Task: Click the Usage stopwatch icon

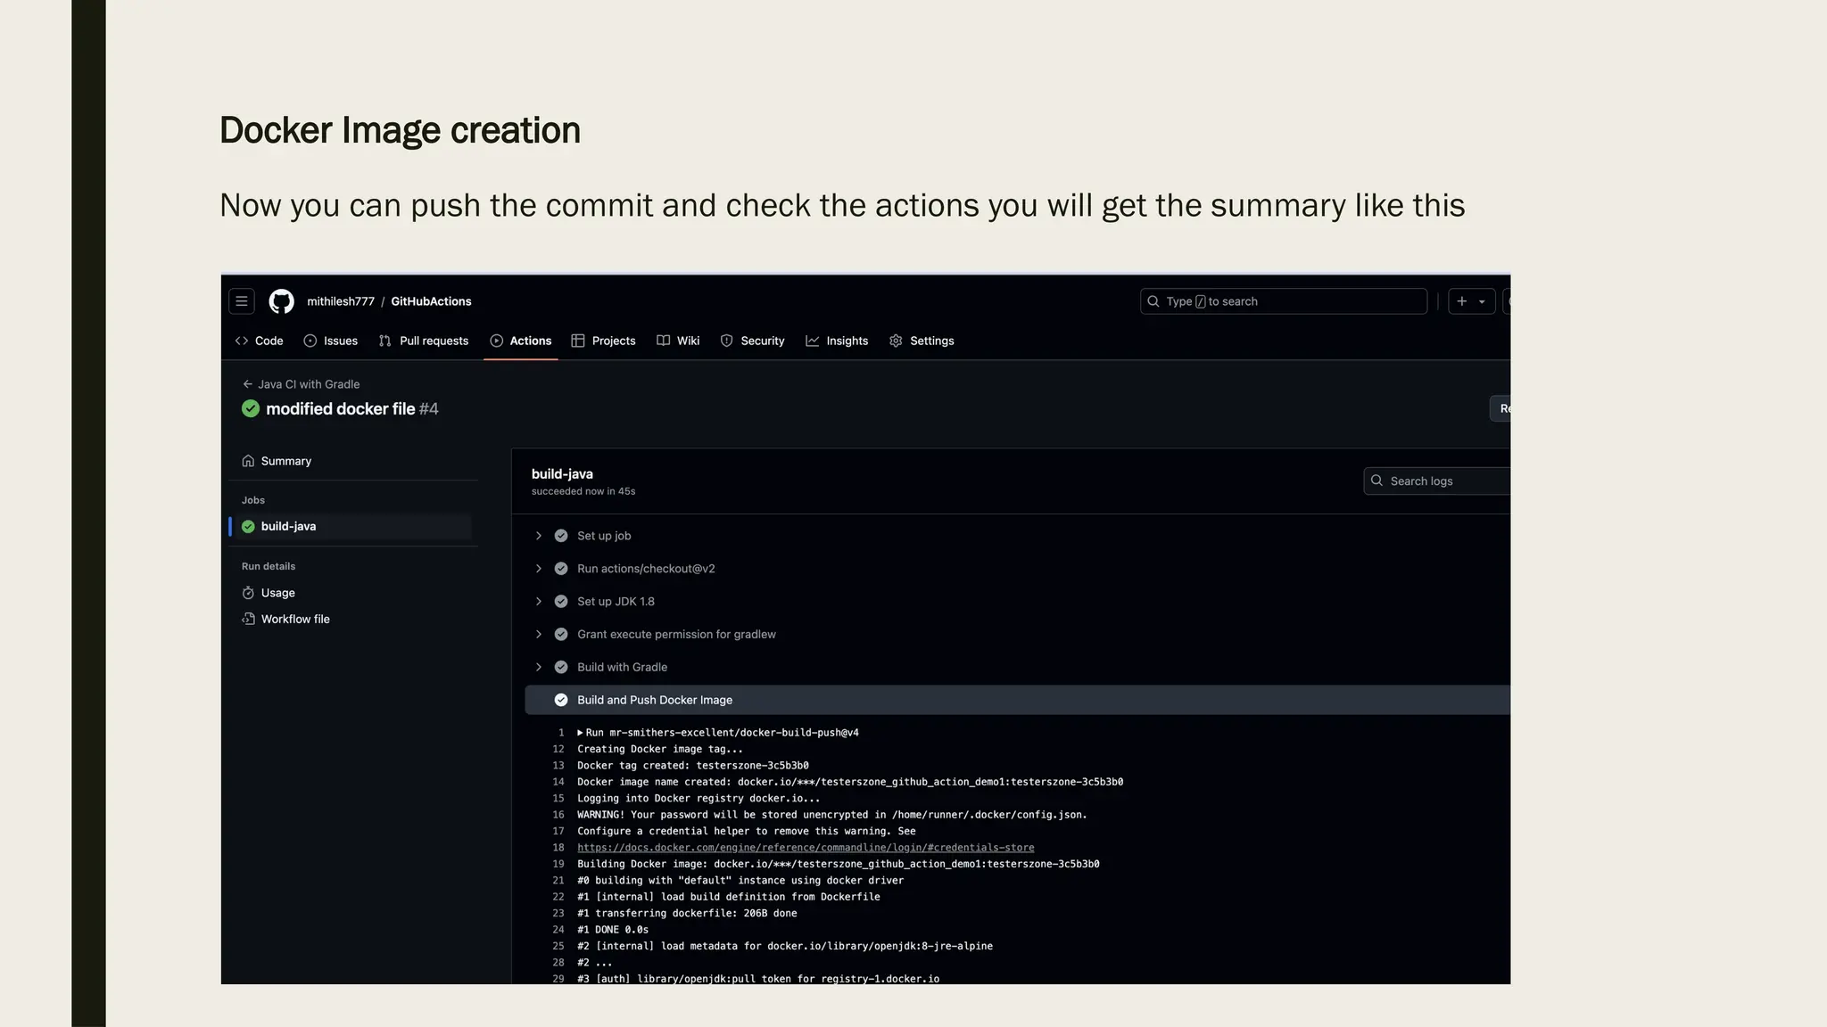Action: coord(248,593)
